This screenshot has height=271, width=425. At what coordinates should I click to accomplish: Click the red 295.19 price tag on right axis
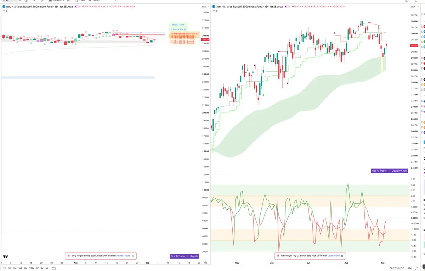tap(414, 46)
